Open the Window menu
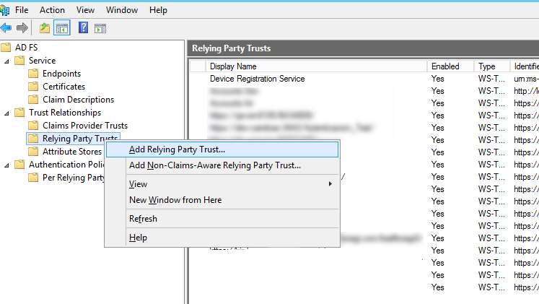This screenshot has width=539, height=304. coord(122,10)
